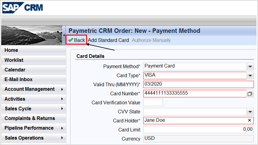Viewport: 258px width, 145px height.
Task: Open the CVV State dropdown arrow
Action: point(250,112)
